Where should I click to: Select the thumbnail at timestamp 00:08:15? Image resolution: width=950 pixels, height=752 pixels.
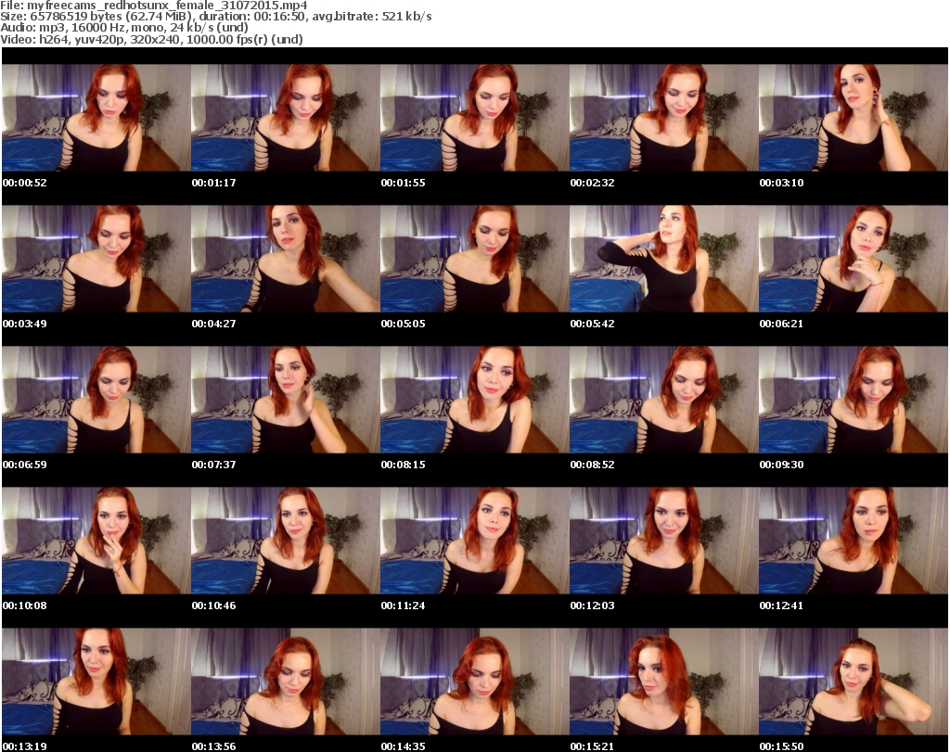click(x=474, y=400)
